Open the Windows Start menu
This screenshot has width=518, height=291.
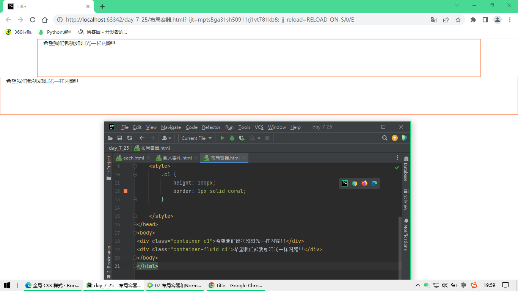[7, 285]
